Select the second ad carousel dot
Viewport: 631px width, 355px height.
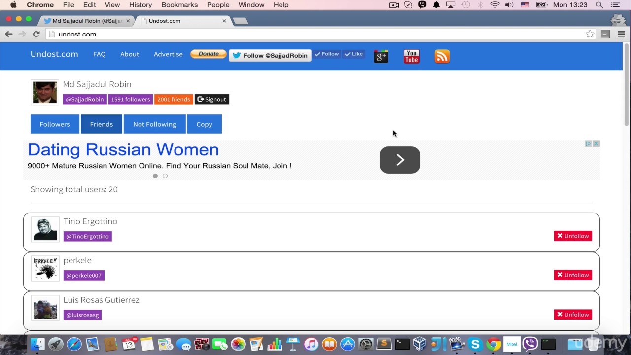click(x=165, y=176)
